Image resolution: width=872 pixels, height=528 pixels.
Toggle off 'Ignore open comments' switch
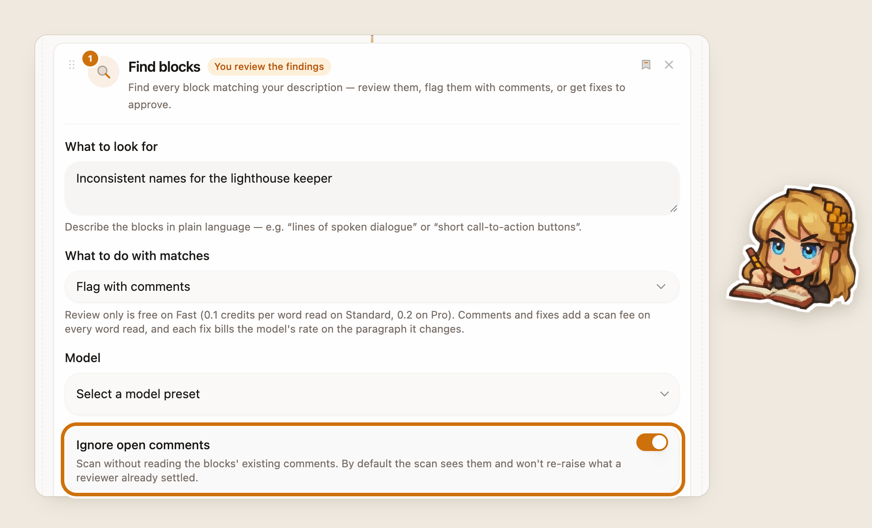pos(652,442)
